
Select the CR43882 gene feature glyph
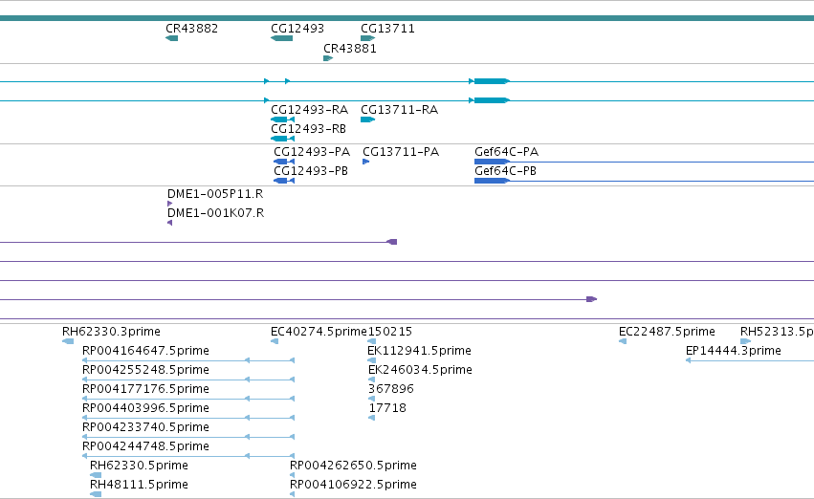click(x=172, y=38)
